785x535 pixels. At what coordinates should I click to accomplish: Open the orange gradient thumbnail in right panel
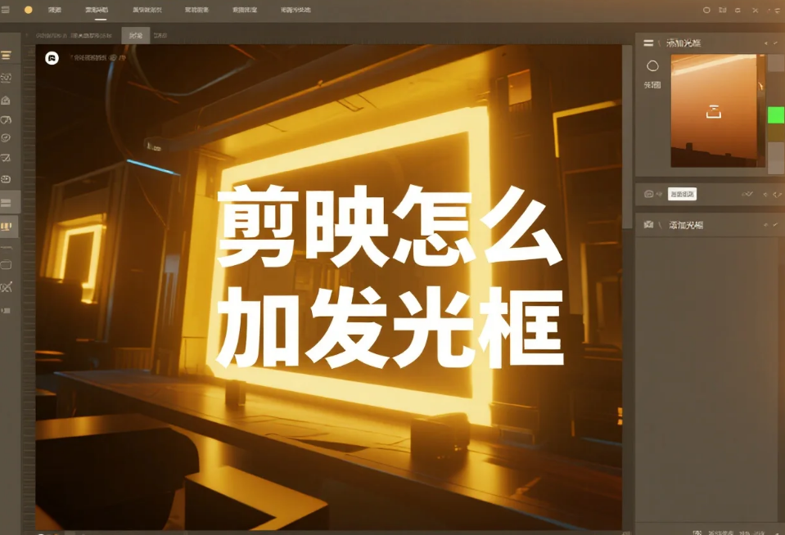[717, 110]
